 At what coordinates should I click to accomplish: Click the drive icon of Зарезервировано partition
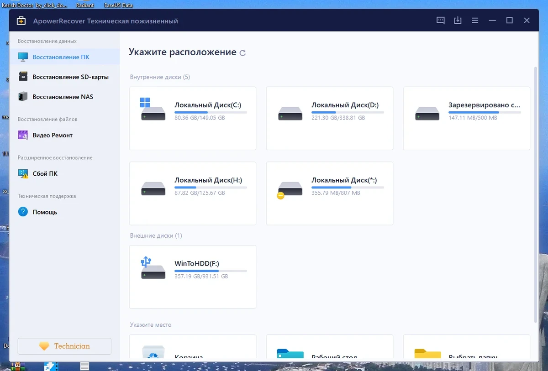click(x=427, y=114)
